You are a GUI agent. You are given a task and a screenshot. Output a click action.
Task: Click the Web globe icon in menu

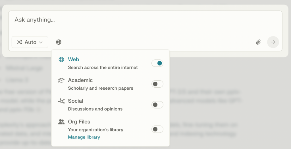coord(61,60)
